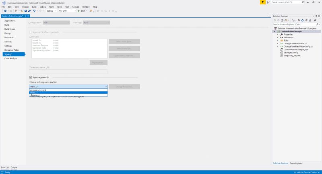322x174 pixels.
Task: Click the Home icon in Solution Explorer
Action: pos(282,20)
